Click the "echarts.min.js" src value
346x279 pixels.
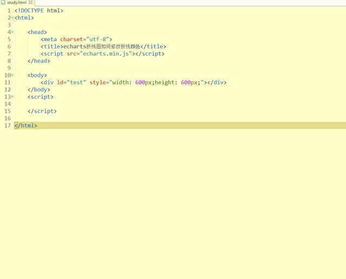(x=106, y=54)
